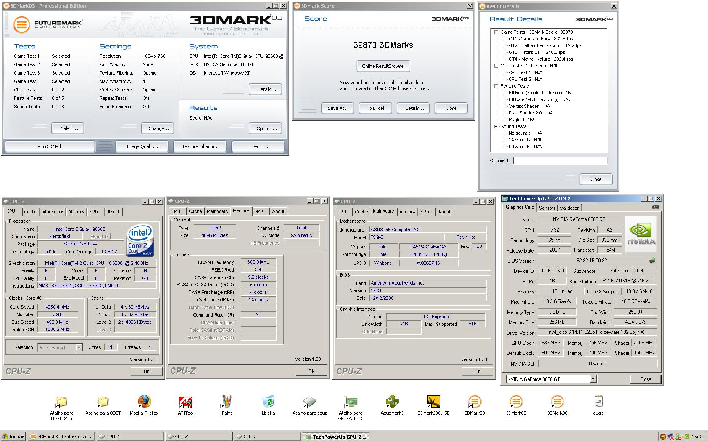
Task: Click Change under the Settings section
Action: 158,128
